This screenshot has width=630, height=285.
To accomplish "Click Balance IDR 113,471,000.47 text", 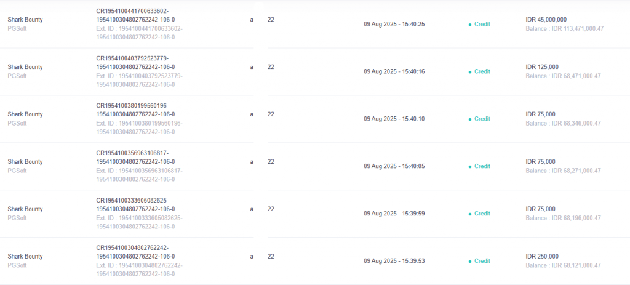I will click(x=565, y=29).
